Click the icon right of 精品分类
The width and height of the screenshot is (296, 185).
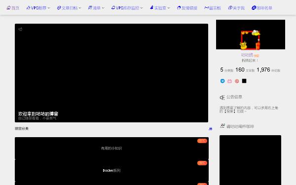(x=211, y=129)
